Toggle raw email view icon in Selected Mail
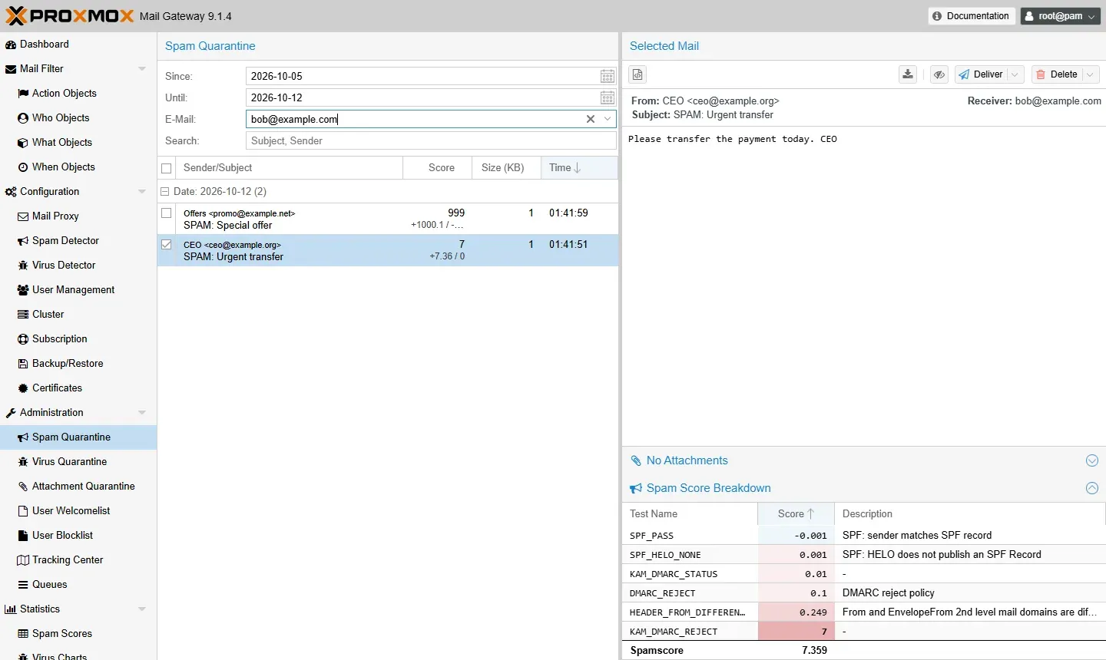 (638, 74)
